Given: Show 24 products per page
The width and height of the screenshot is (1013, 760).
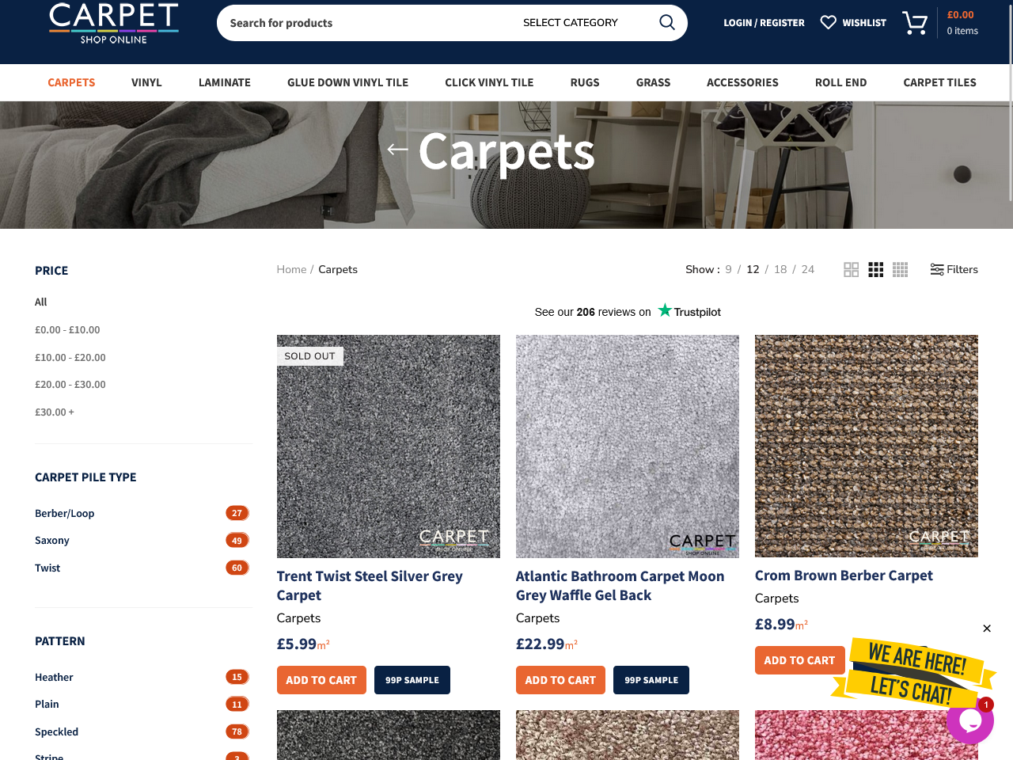Looking at the screenshot, I should click(807, 270).
